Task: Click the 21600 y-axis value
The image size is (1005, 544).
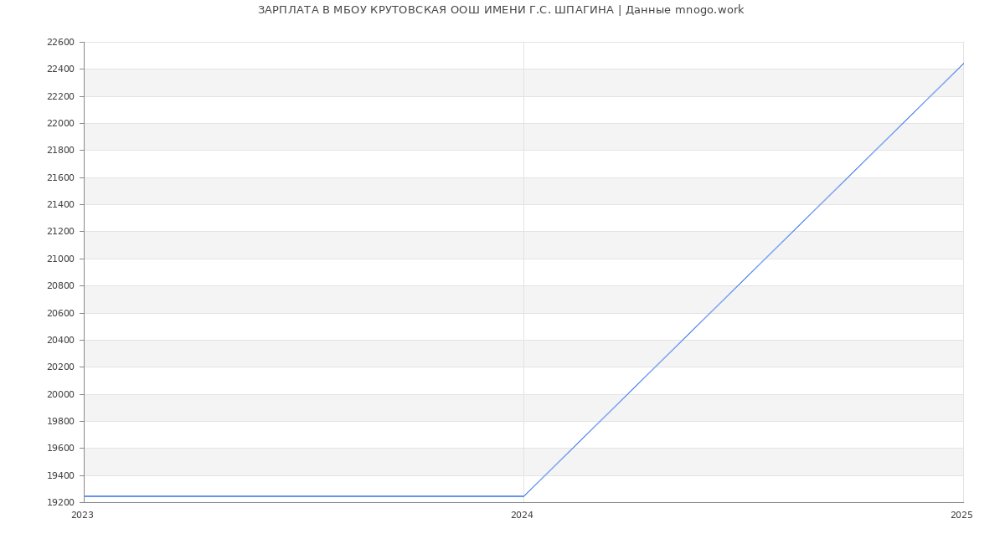Action: (60, 177)
